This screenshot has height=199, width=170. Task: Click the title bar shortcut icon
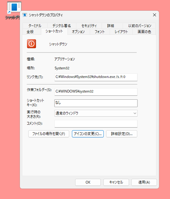pos(25,15)
